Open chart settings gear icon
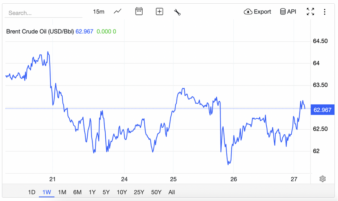The width and height of the screenshot is (338, 201). [322, 179]
